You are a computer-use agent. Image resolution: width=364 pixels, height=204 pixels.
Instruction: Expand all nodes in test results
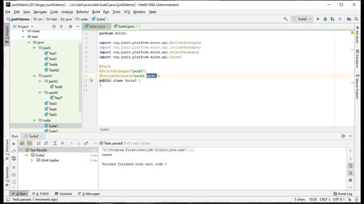tap(55, 143)
